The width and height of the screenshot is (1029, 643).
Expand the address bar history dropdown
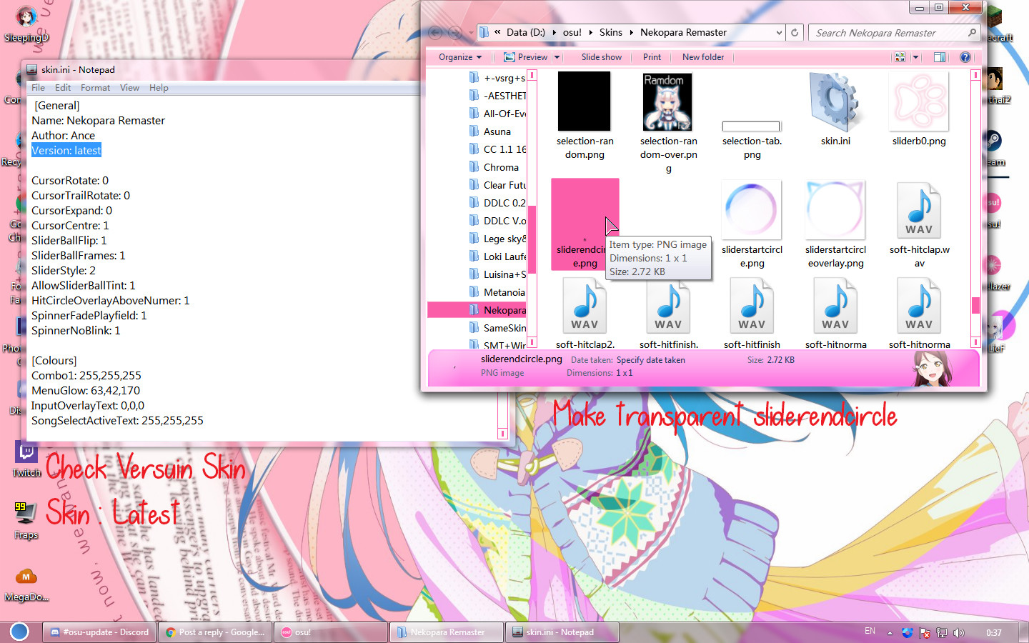coord(779,32)
